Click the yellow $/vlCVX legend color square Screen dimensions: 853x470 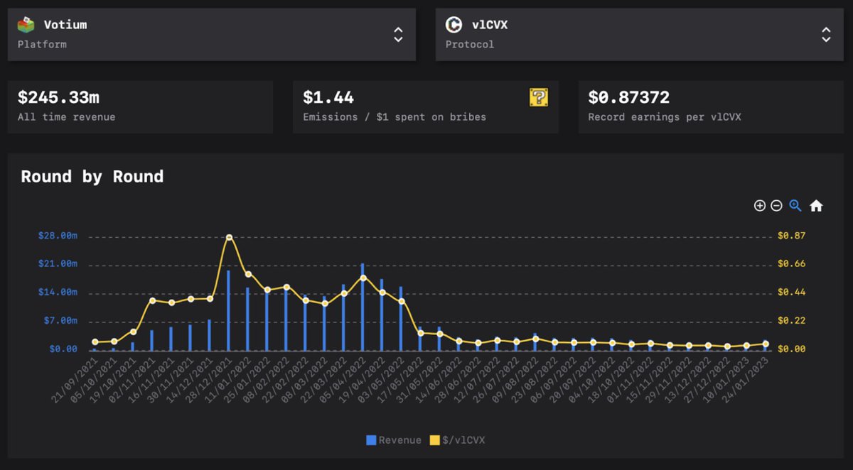click(435, 440)
